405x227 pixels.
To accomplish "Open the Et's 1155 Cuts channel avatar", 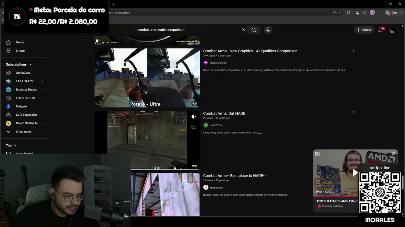I will pyautogui.click(x=9, y=98).
